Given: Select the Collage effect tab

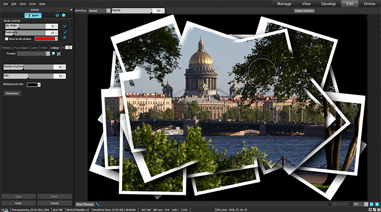Looking at the screenshot, I should point(55,48).
